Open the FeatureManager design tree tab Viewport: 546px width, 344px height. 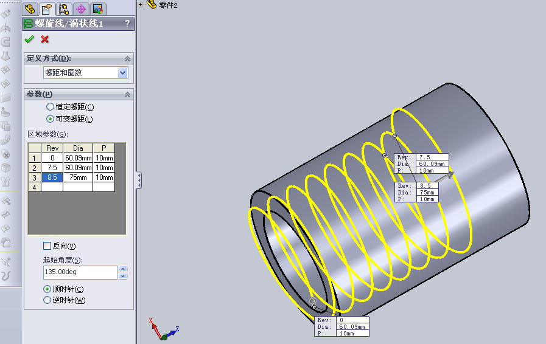pos(30,9)
